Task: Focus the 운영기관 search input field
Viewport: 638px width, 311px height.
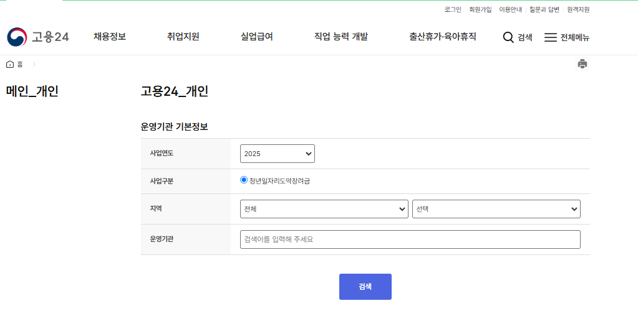Action: 410,239
